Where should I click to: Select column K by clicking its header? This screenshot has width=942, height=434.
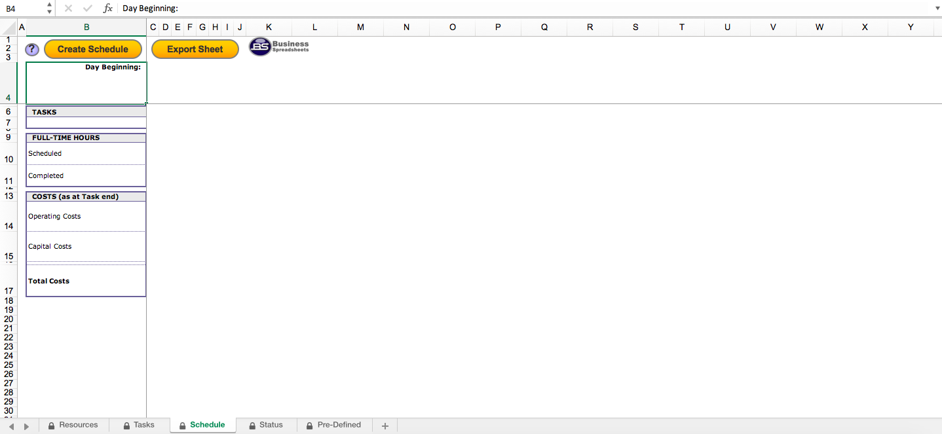point(269,27)
